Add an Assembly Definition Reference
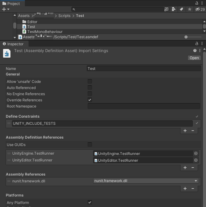This screenshot has width=206, height=207. 185,168
